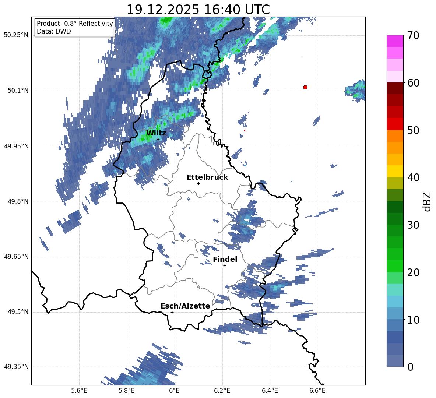This screenshot has height=398, width=436.
Task: Click the yellow swatch just above the 40 dBZ tick
Action: point(395,171)
